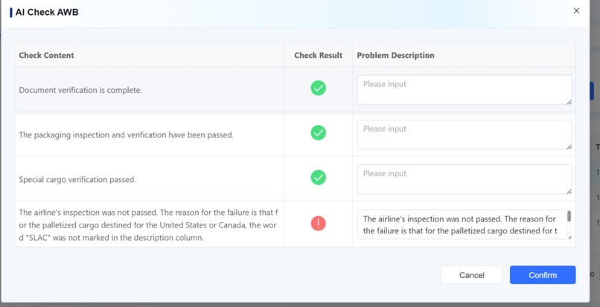Click the green check icon for Document verification

click(318, 88)
